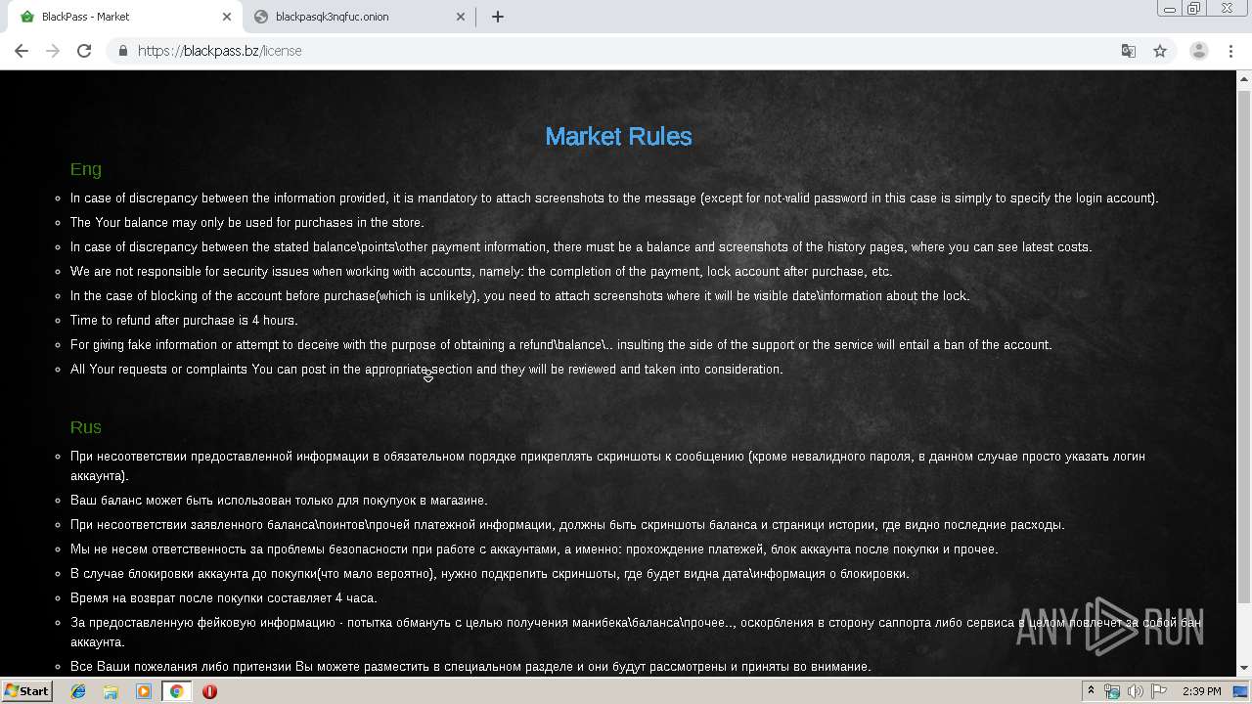Click the page scrollbar down arrow
The image size is (1252, 704).
(x=1244, y=668)
